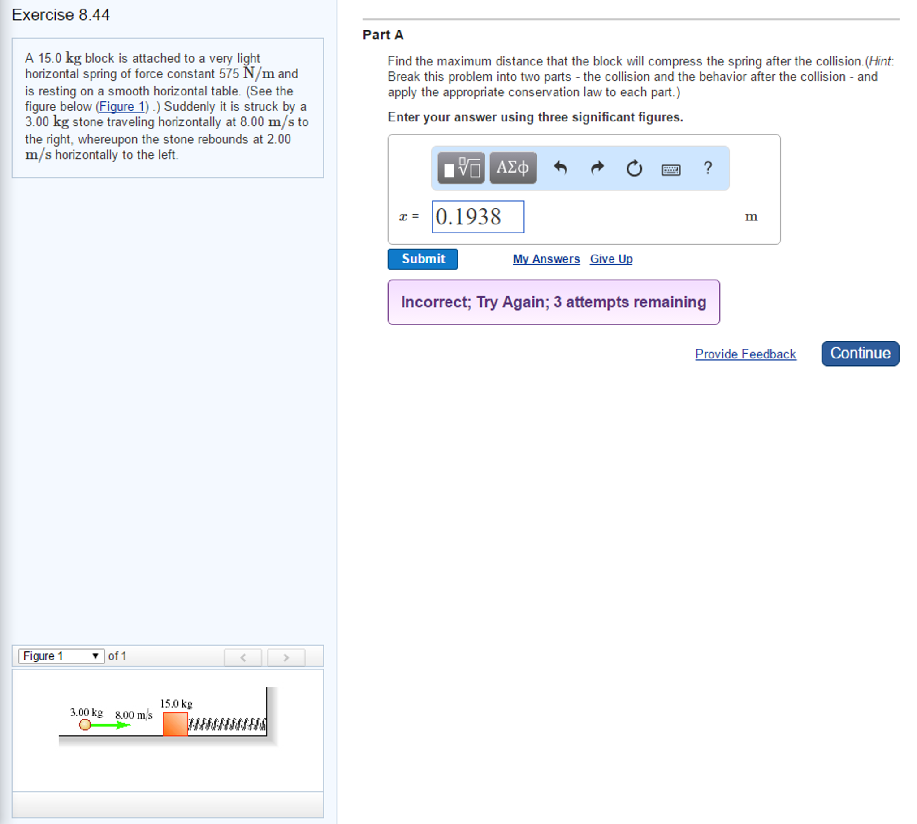Click the redo arrow icon
Viewport: 917px width, 824px height.
tap(597, 168)
